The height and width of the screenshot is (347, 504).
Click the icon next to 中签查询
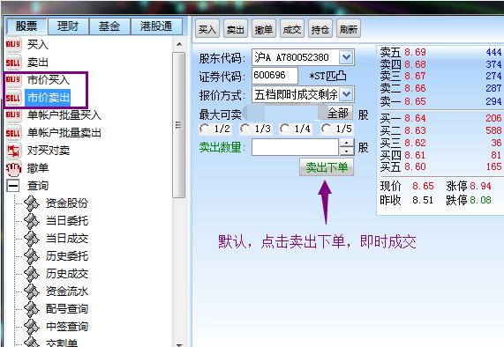pos(32,327)
